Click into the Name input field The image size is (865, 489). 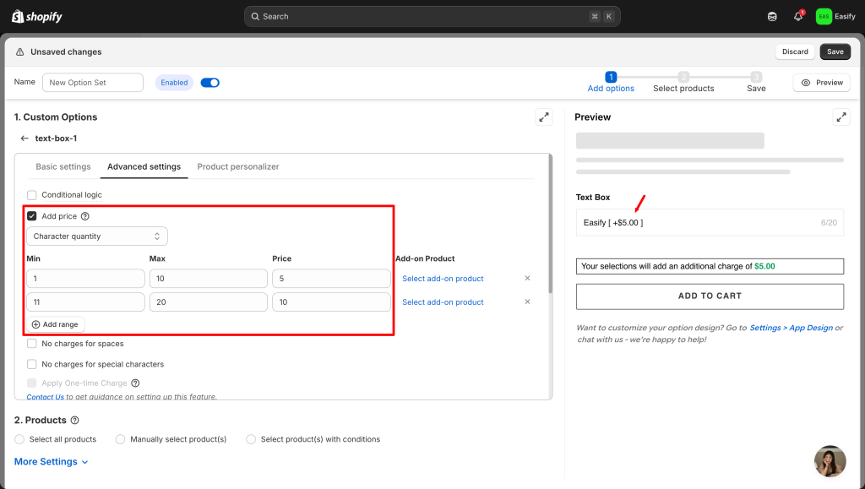tap(93, 83)
